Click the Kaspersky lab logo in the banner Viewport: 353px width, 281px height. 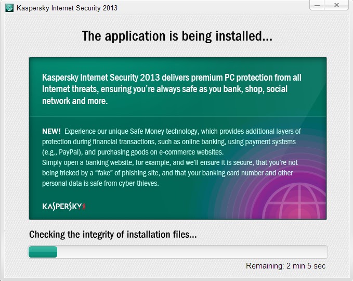tap(64, 206)
